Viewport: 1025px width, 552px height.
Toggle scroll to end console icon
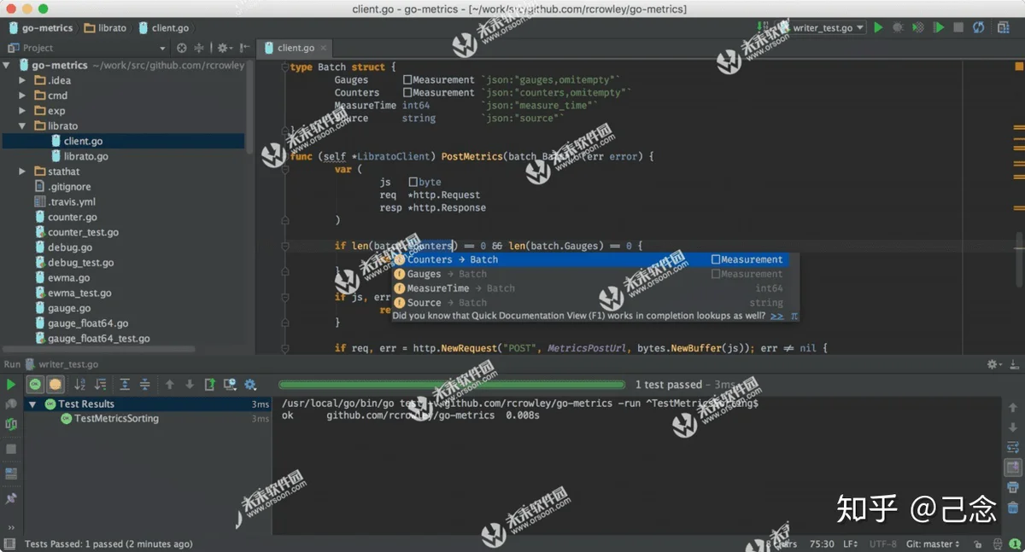point(1013,468)
